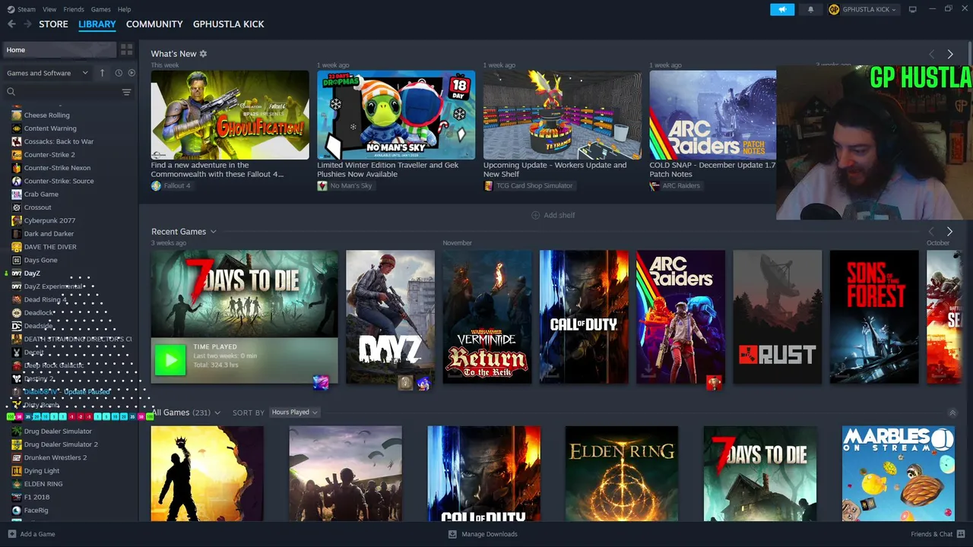
Task: Select Days Gone in the sidebar
Action: (x=40, y=260)
